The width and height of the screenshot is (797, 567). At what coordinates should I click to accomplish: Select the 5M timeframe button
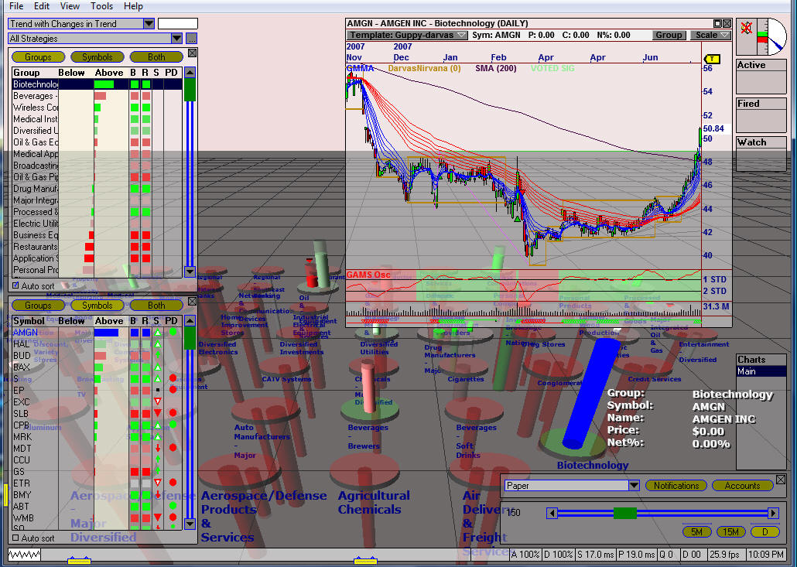click(696, 532)
